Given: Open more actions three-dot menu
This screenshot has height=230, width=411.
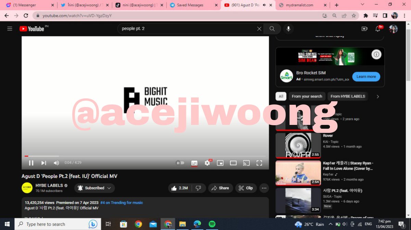Looking at the screenshot, I should [264, 188].
